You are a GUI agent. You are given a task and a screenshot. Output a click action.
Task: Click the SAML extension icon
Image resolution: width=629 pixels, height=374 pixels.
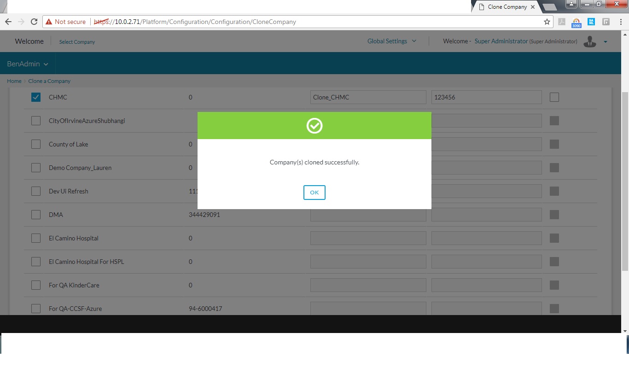(591, 22)
